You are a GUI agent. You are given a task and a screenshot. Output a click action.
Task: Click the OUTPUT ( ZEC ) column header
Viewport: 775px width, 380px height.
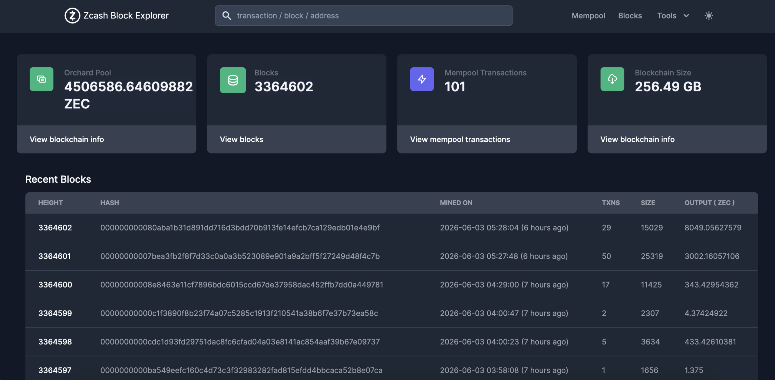710,203
